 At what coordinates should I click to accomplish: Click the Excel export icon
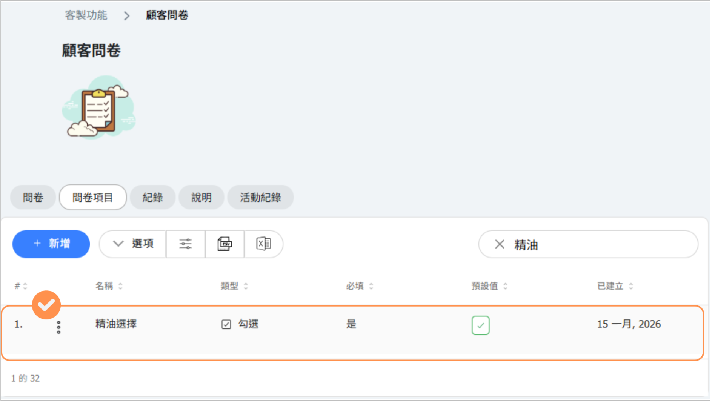263,244
